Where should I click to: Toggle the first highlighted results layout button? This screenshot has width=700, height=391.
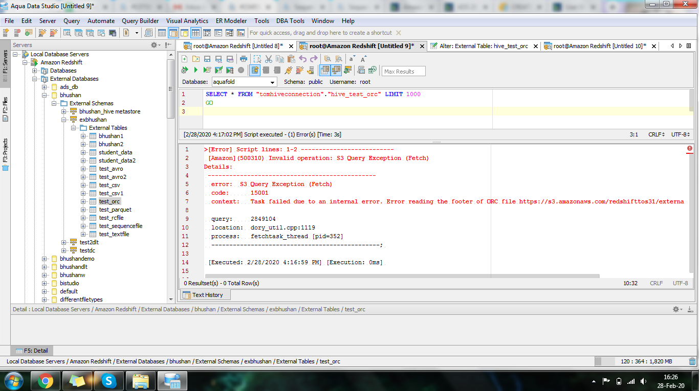click(324, 70)
